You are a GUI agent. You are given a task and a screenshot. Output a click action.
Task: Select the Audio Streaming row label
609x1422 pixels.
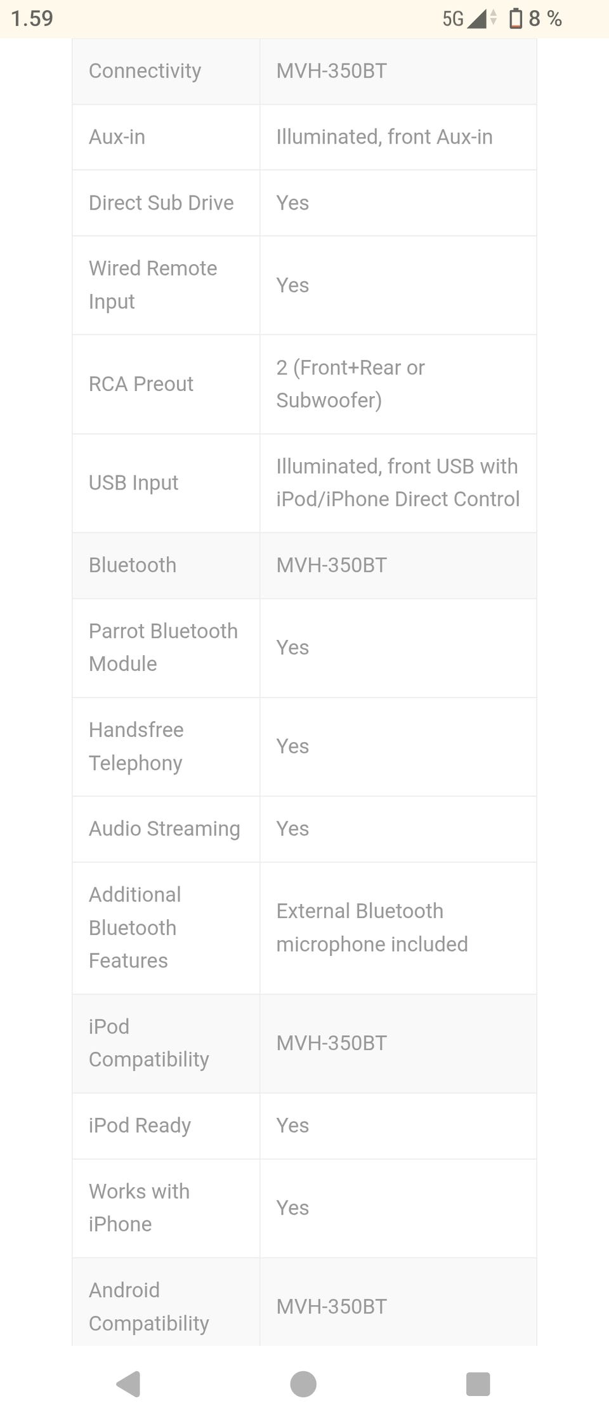coord(164,828)
